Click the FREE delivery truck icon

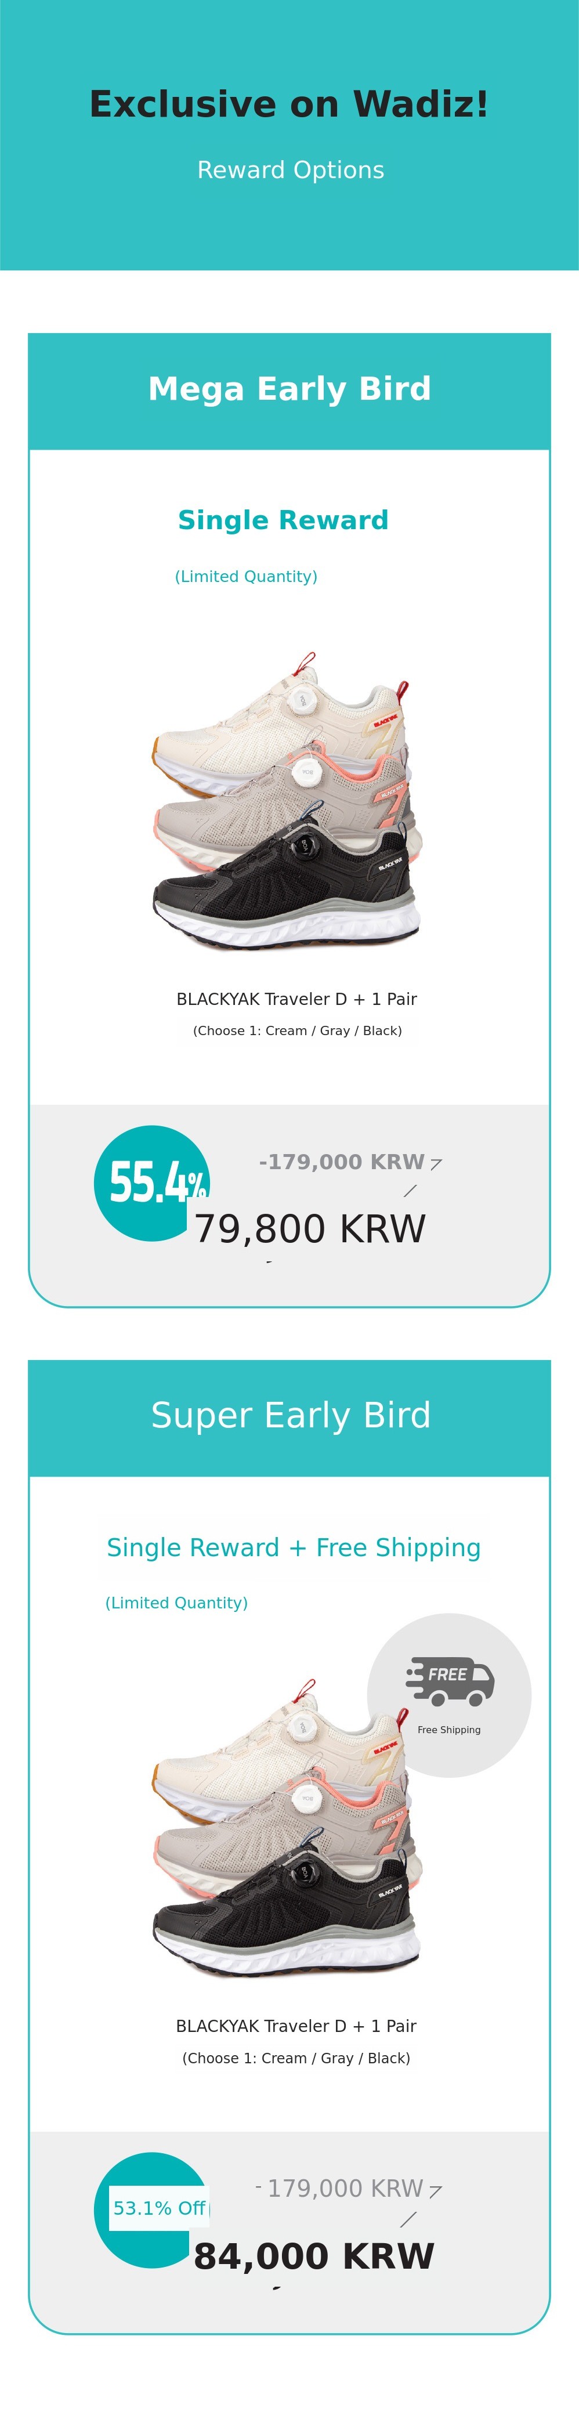click(451, 1680)
